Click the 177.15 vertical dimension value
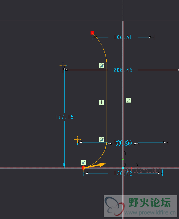 [65, 117]
